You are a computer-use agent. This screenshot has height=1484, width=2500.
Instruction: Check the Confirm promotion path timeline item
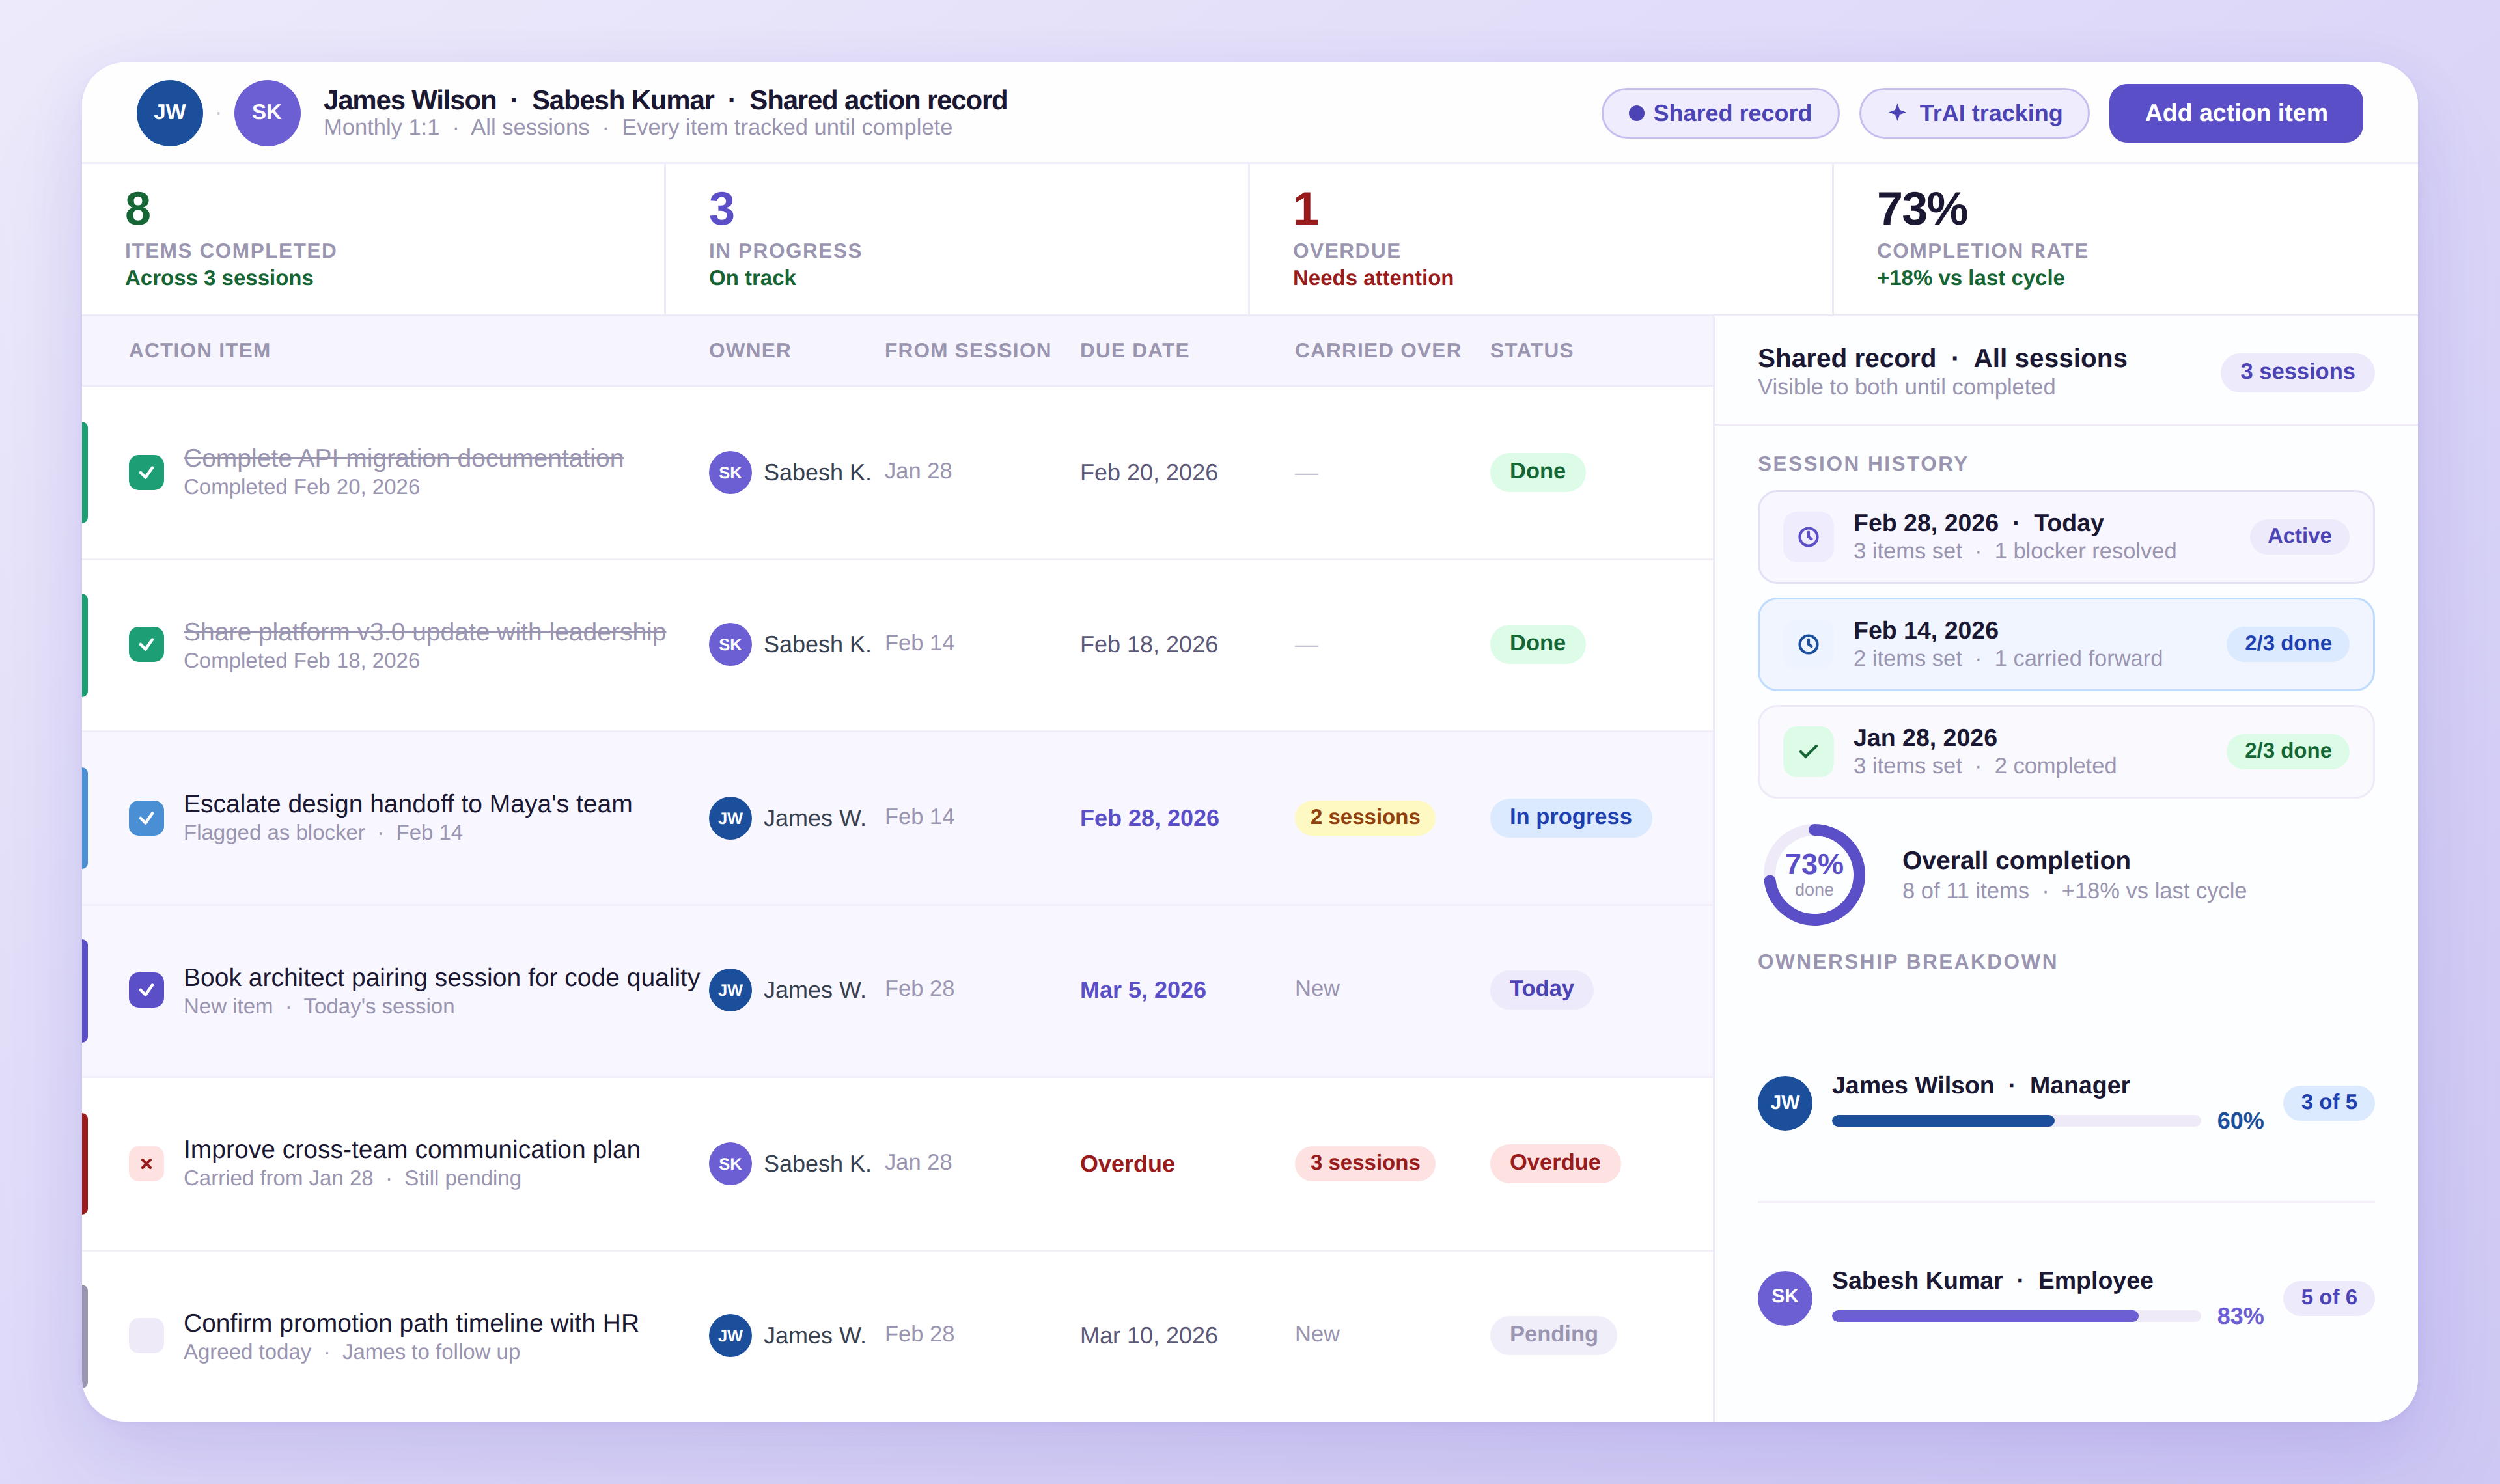(146, 1335)
